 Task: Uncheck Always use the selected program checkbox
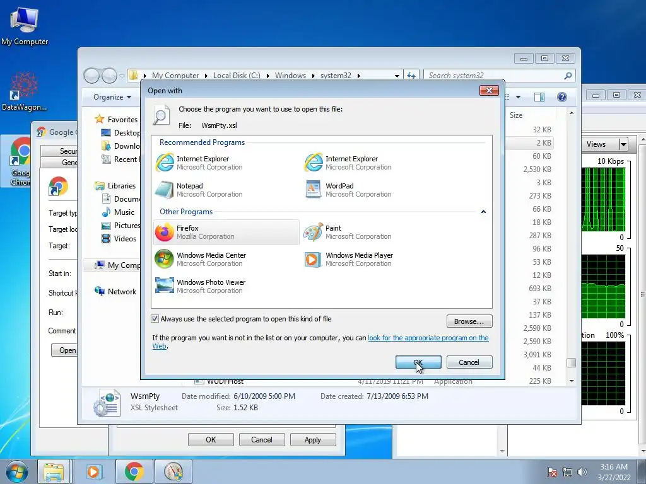point(155,318)
